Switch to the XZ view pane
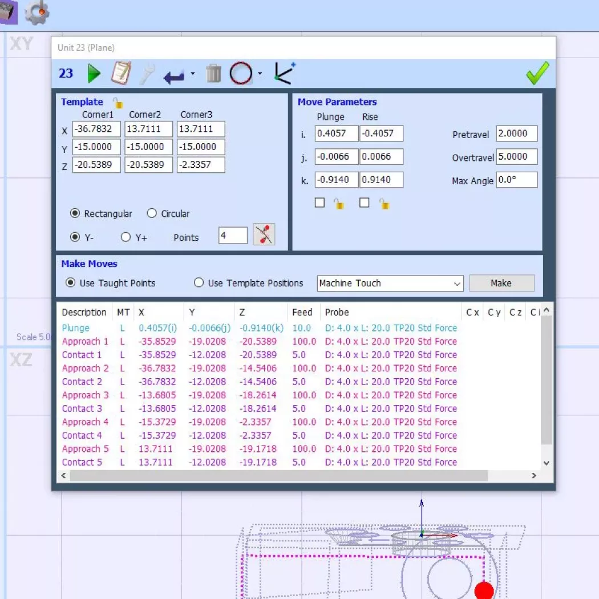 [21, 359]
